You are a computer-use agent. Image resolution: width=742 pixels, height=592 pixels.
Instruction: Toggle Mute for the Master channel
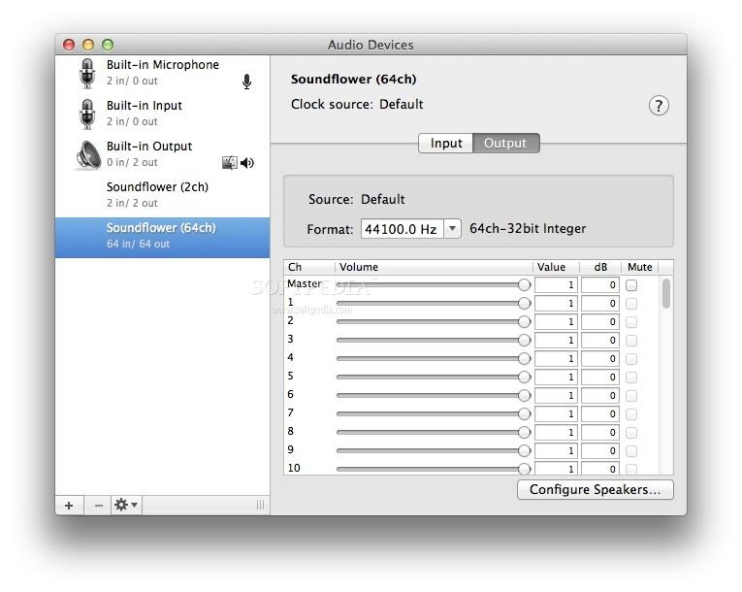631,285
